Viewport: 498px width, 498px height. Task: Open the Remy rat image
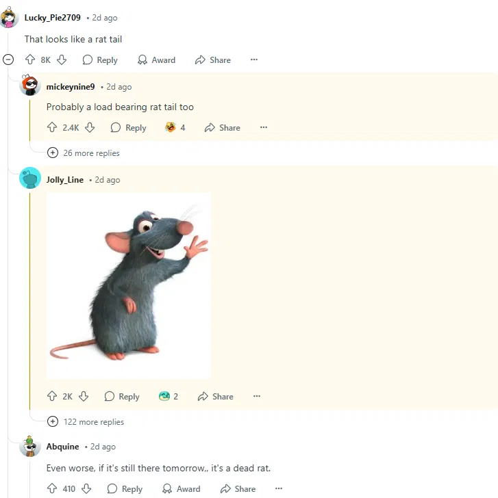(x=129, y=285)
